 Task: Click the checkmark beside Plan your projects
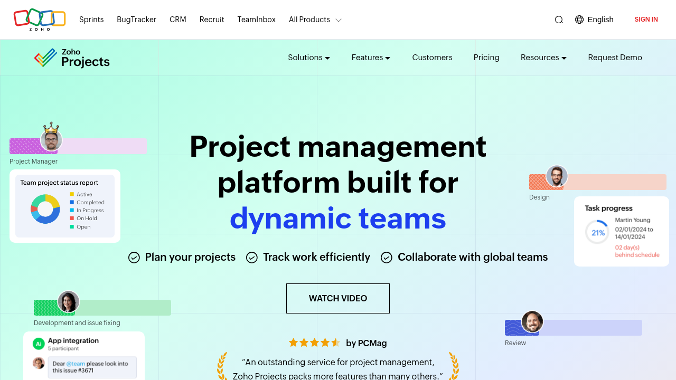tap(134, 258)
